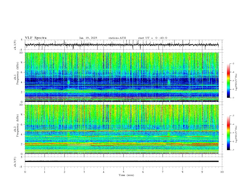Click the date 'Jan. 19, 2025'
This screenshot has width=250, height=193.
click(x=88, y=38)
